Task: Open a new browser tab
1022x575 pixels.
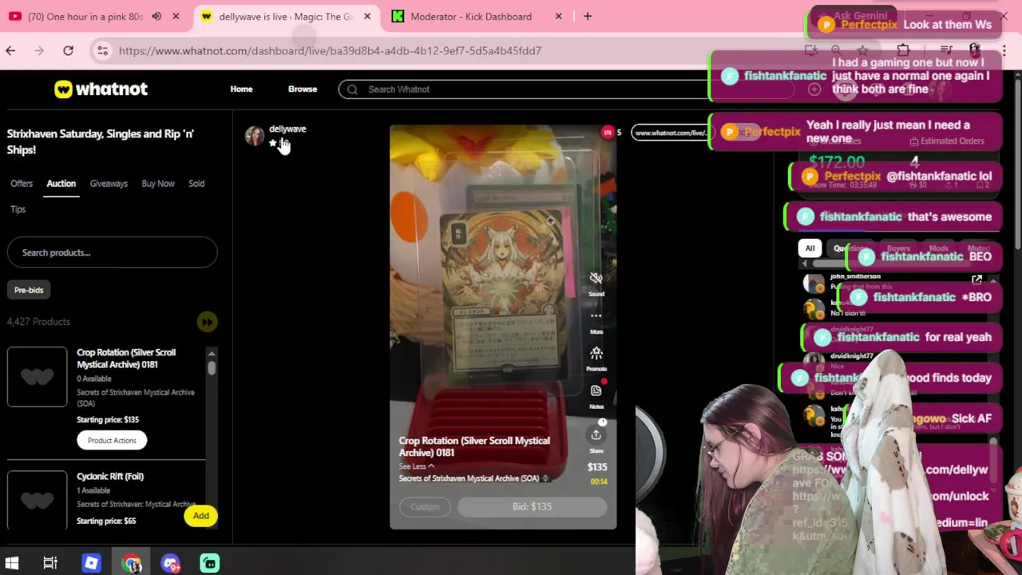Action: [588, 16]
